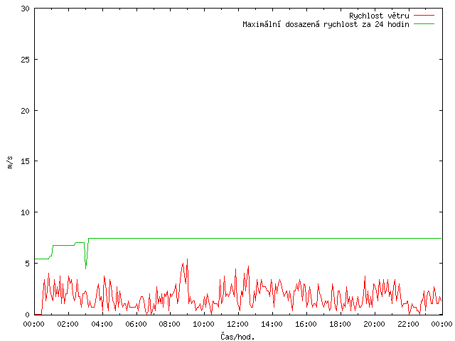
Task: Click the 20:00 time label
Action: click(374, 324)
